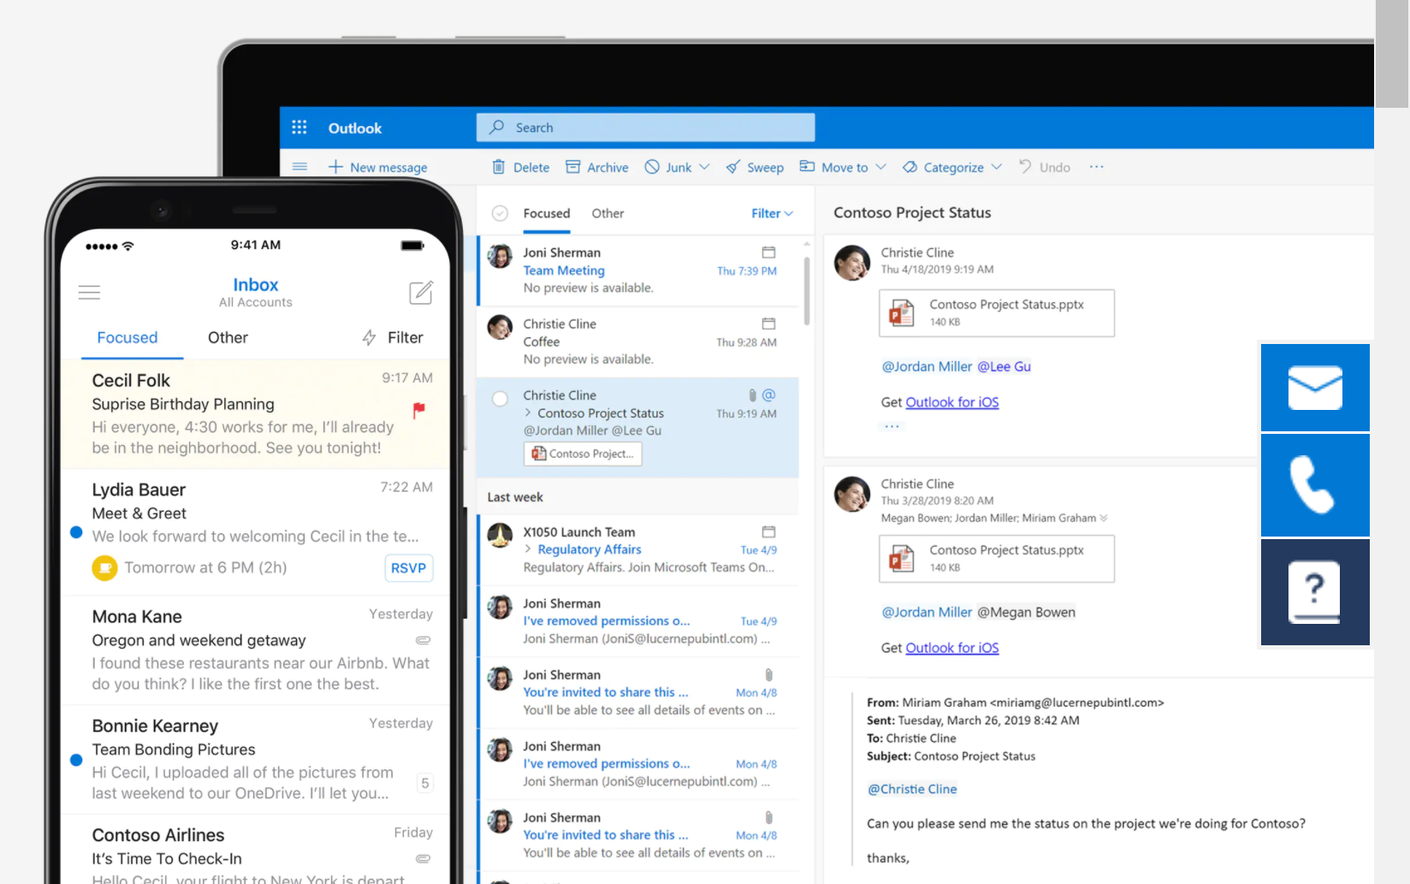Open Contoso Project... attachment chip in list

pos(583,454)
